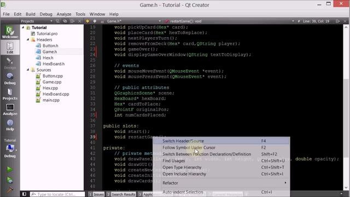Choose Find Usages from context menu

[x=221, y=161]
